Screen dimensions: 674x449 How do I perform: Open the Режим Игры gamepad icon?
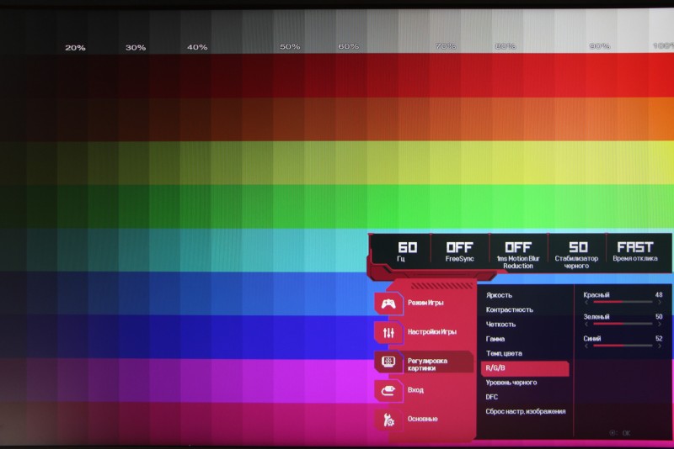pos(388,304)
